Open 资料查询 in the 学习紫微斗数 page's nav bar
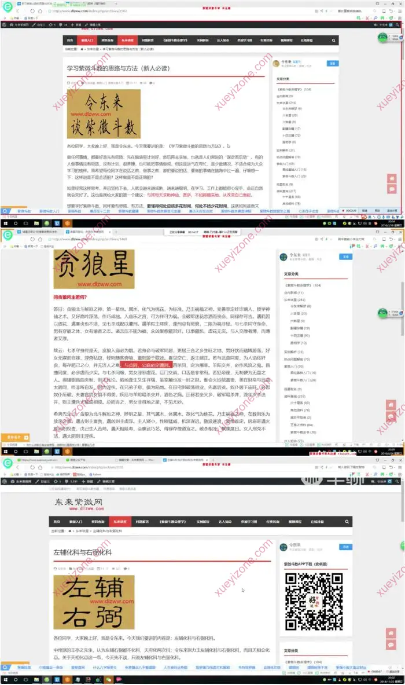The width and height of the screenshot is (405, 685). (x=108, y=40)
